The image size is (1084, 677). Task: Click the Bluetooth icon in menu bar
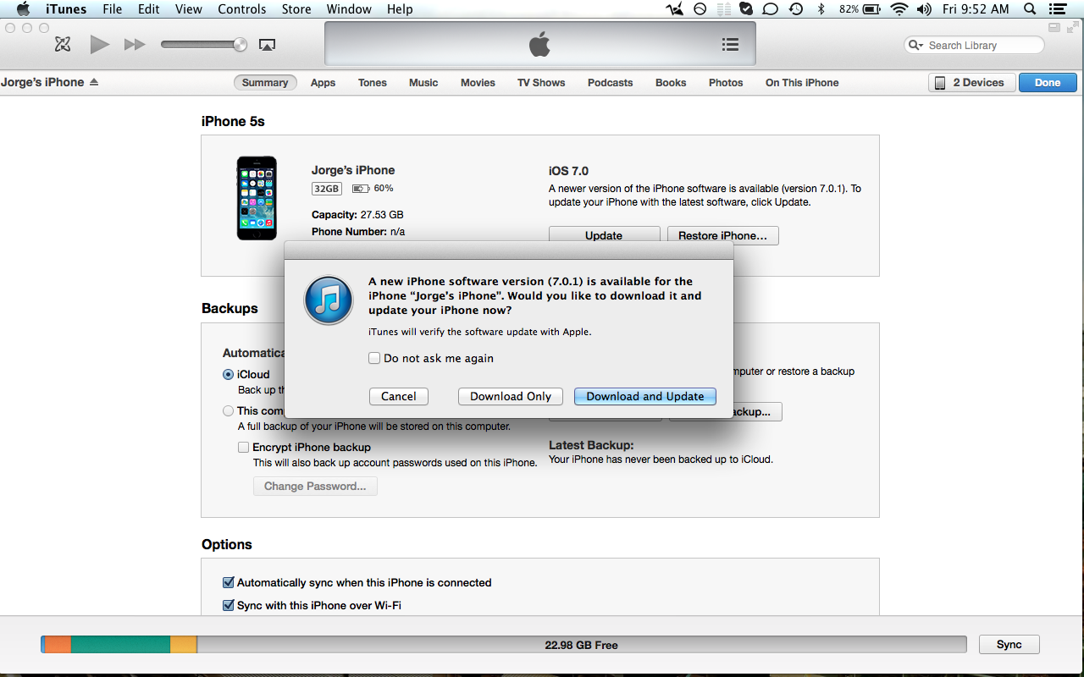820,9
